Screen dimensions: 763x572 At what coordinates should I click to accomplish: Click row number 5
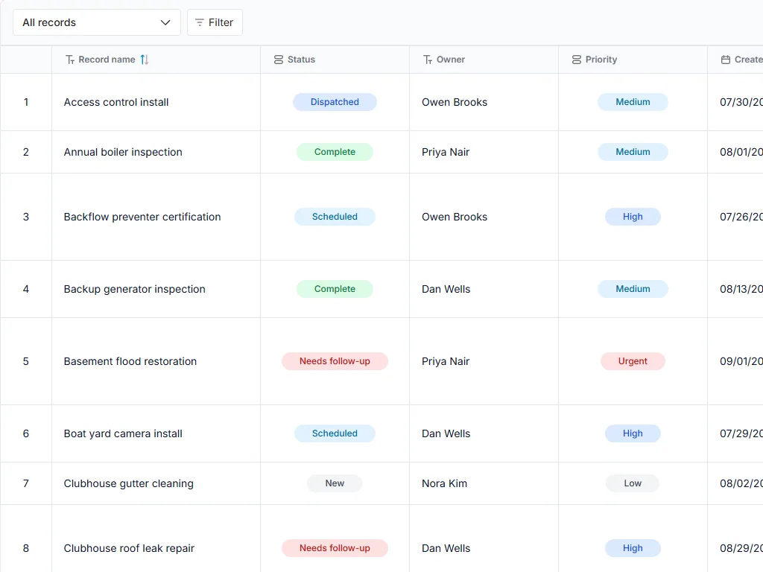[x=26, y=361]
